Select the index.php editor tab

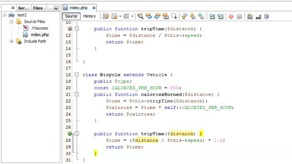click(78, 8)
